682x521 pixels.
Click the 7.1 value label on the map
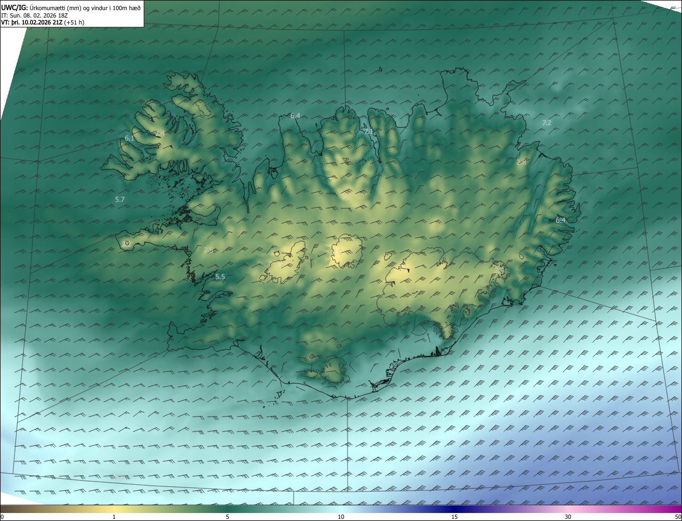369,131
